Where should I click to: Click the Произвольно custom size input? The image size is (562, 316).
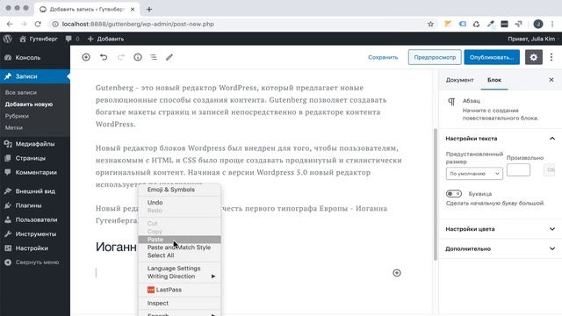click(518, 169)
